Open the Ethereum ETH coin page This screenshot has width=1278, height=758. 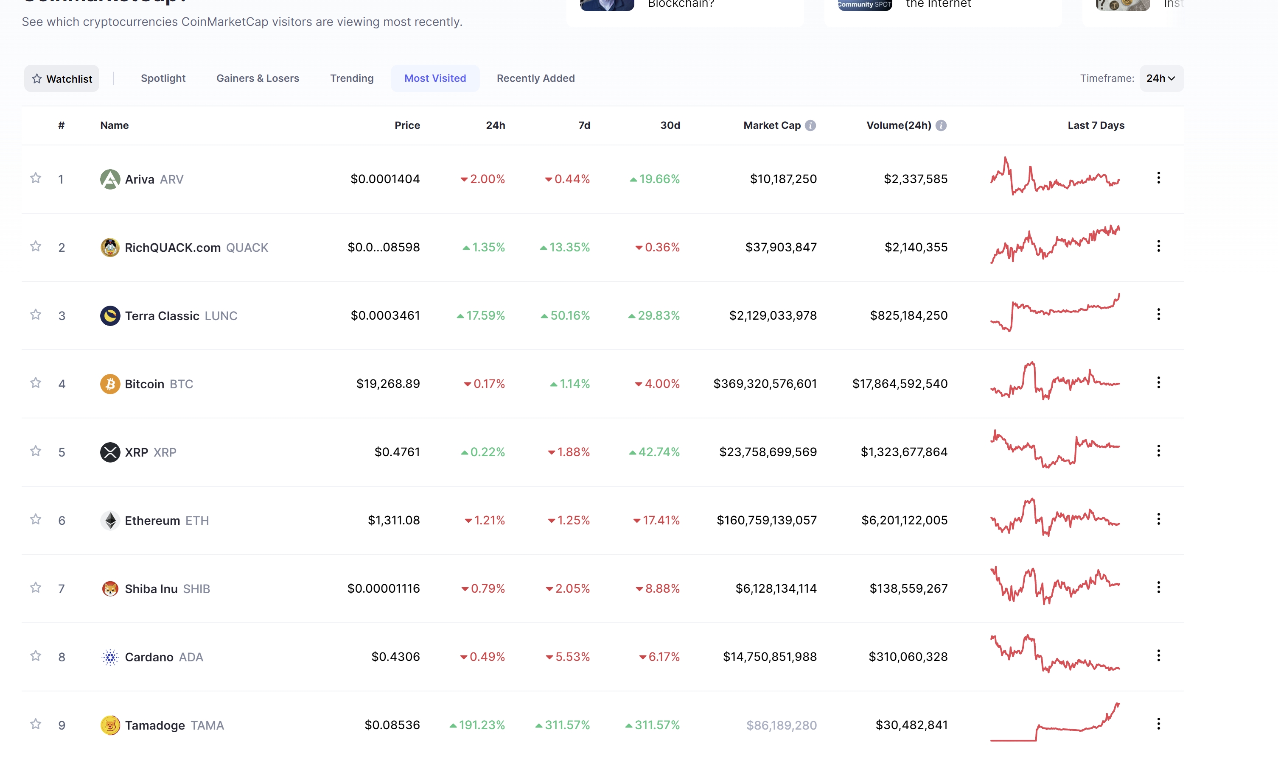point(167,521)
